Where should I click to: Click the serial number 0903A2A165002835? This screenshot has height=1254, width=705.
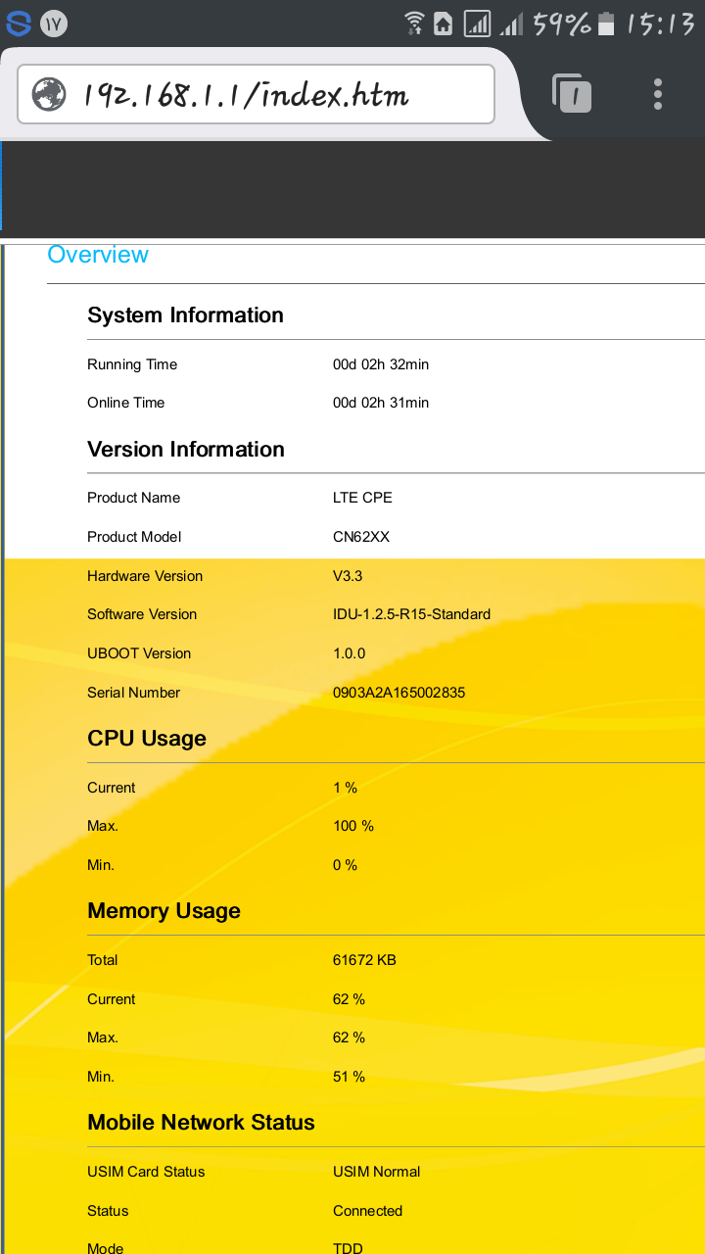[x=399, y=693]
